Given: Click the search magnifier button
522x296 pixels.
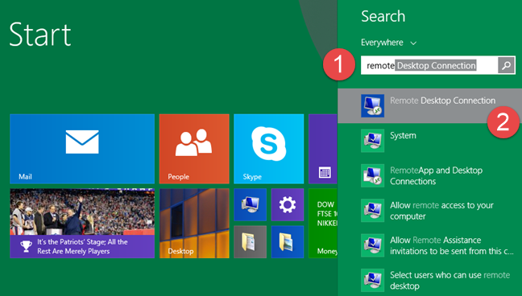Looking at the screenshot, I should pos(506,65).
